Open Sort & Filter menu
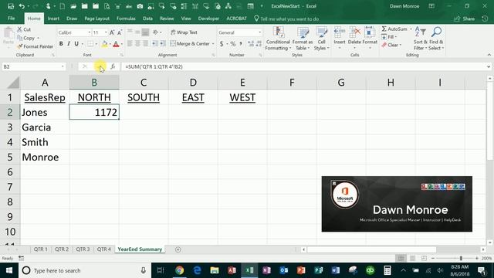This screenshot has height=278, width=494. click(x=420, y=39)
